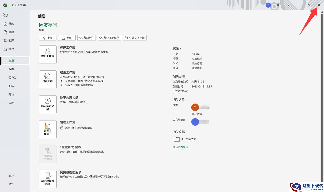Click the 上传 button
The height and width of the screenshot is (192, 324).
[x=48, y=38]
